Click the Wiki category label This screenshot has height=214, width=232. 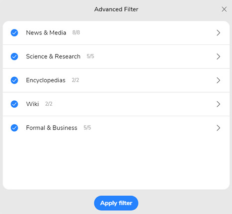pos(32,104)
